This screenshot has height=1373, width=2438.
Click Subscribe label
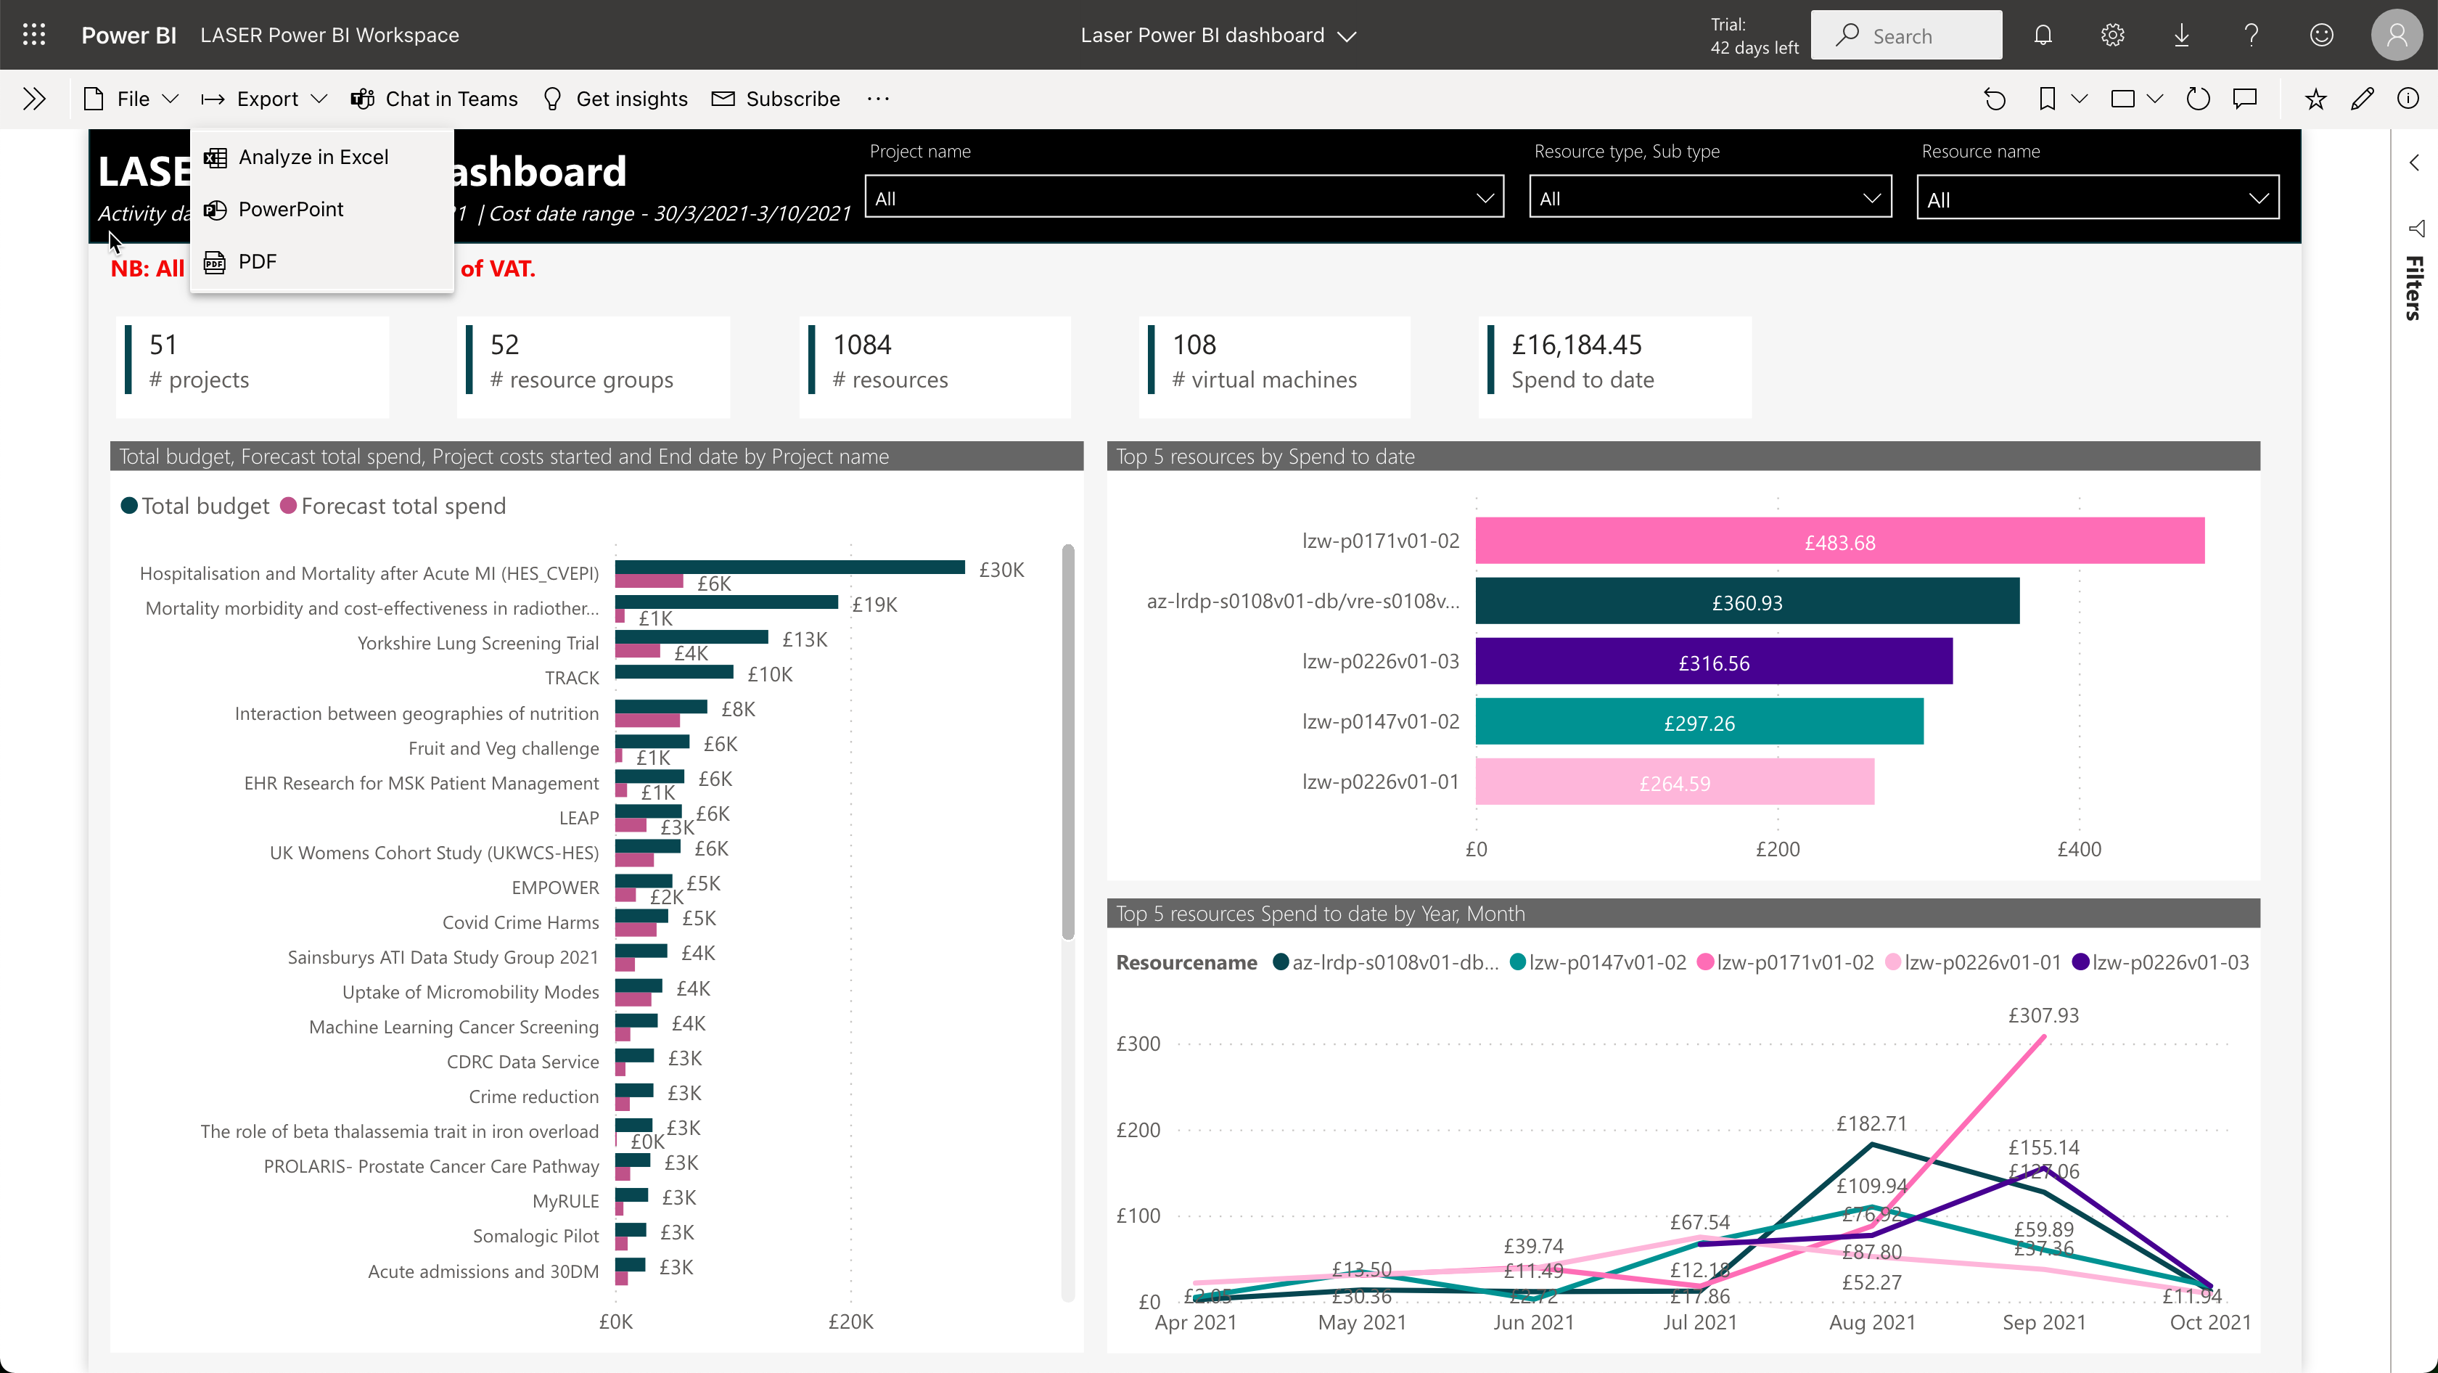(x=792, y=99)
